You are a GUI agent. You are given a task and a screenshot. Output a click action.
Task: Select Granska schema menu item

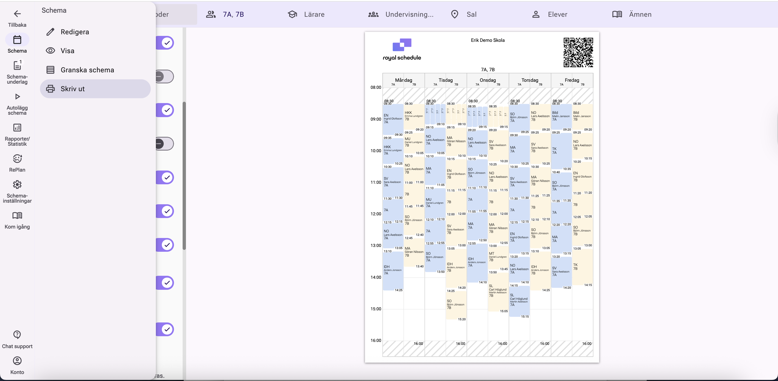pyautogui.click(x=87, y=70)
